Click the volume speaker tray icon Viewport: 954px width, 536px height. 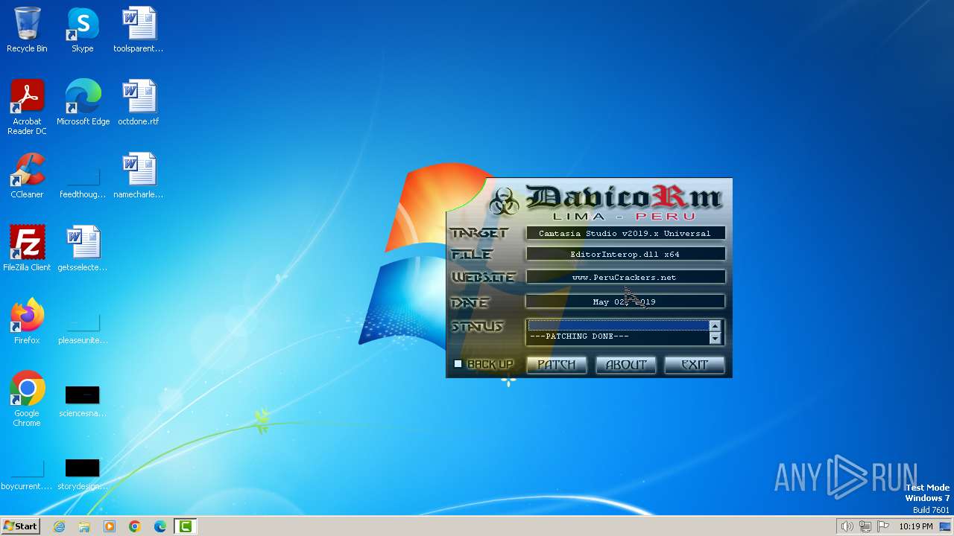point(847,526)
